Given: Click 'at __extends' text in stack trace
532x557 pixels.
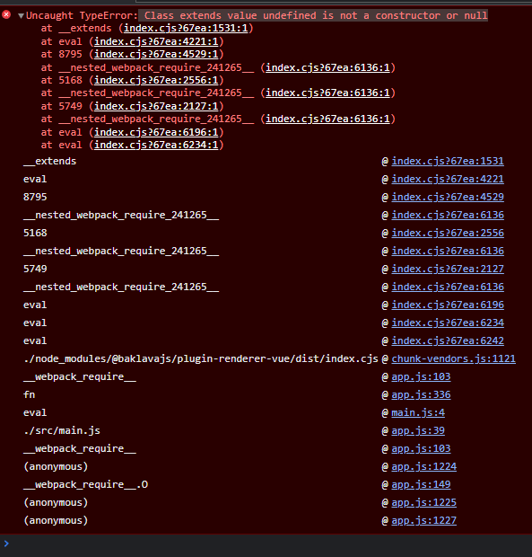Looking at the screenshot, I should [76, 28].
